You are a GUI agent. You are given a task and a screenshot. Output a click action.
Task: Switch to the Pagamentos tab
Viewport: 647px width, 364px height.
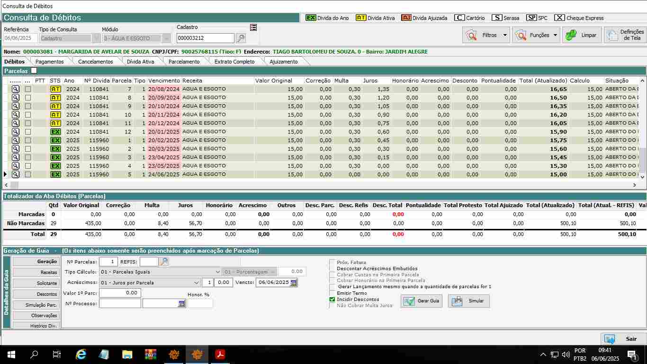[x=49, y=62]
